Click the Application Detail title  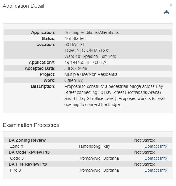pyautogui.click(x=23, y=6)
